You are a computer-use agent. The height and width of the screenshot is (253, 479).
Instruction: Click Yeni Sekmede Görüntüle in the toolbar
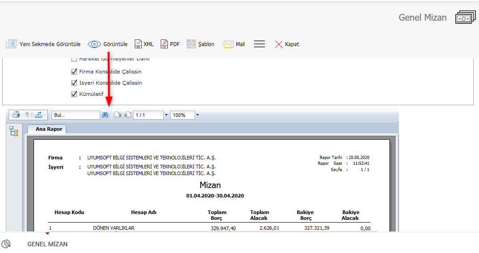pos(43,44)
